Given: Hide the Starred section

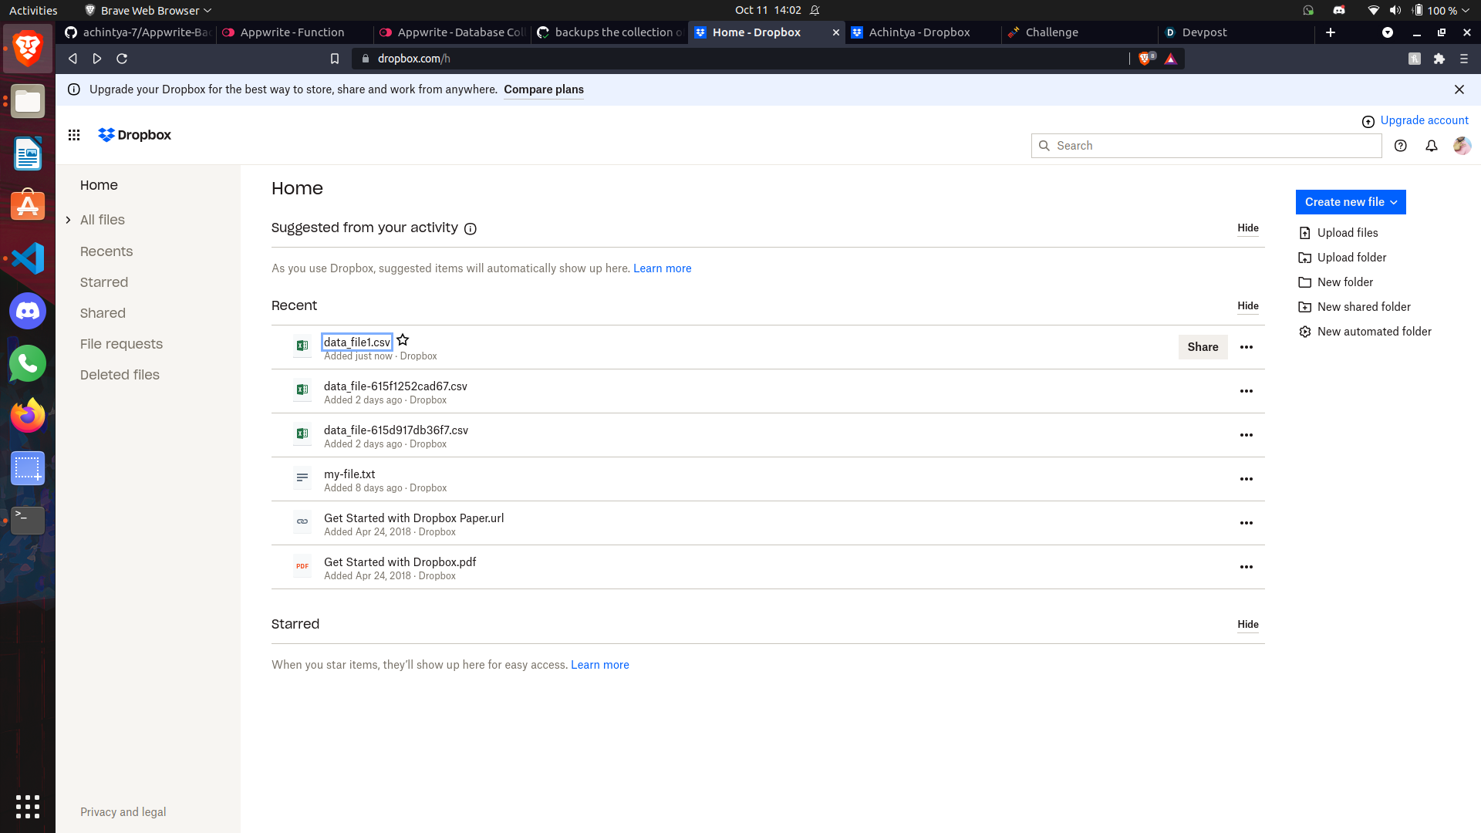Looking at the screenshot, I should coord(1247,625).
